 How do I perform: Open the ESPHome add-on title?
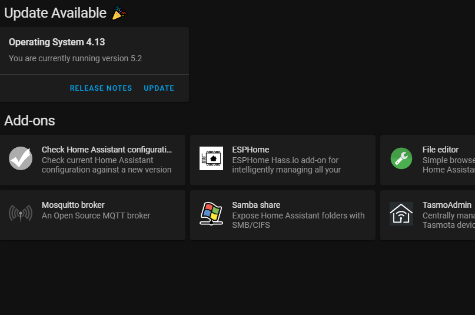coord(251,150)
